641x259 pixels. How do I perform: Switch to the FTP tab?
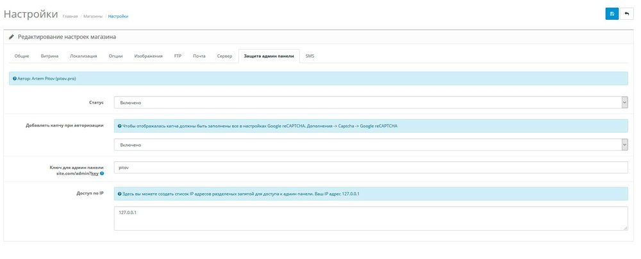[178, 56]
